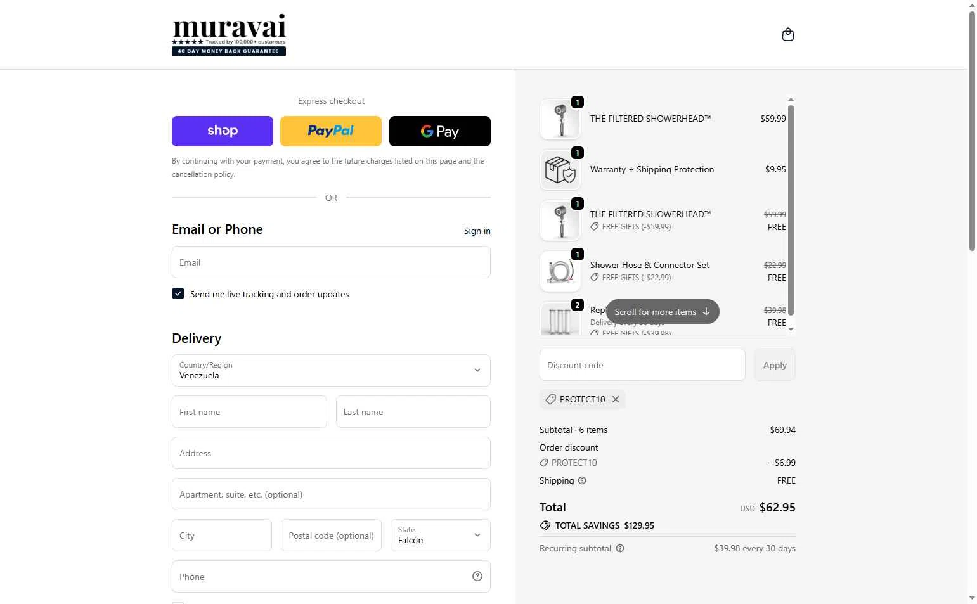Click the order items list scrollbar thumb
Screen dimensions: 977x604
pyautogui.click(x=791, y=210)
